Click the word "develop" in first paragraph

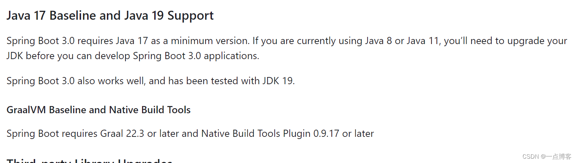point(112,57)
